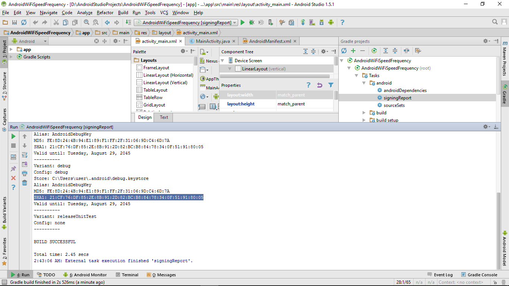This screenshot has height=286, width=509.
Task: Open the Terminal tool window
Action: click(x=127, y=275)
